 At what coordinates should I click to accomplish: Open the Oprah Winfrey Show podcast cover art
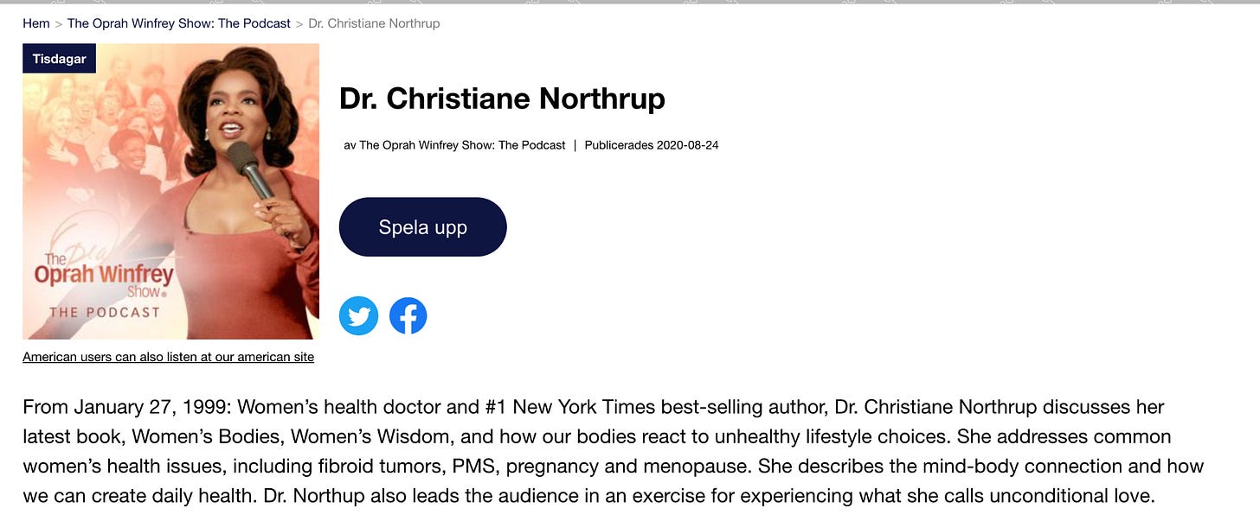(170, 192)
